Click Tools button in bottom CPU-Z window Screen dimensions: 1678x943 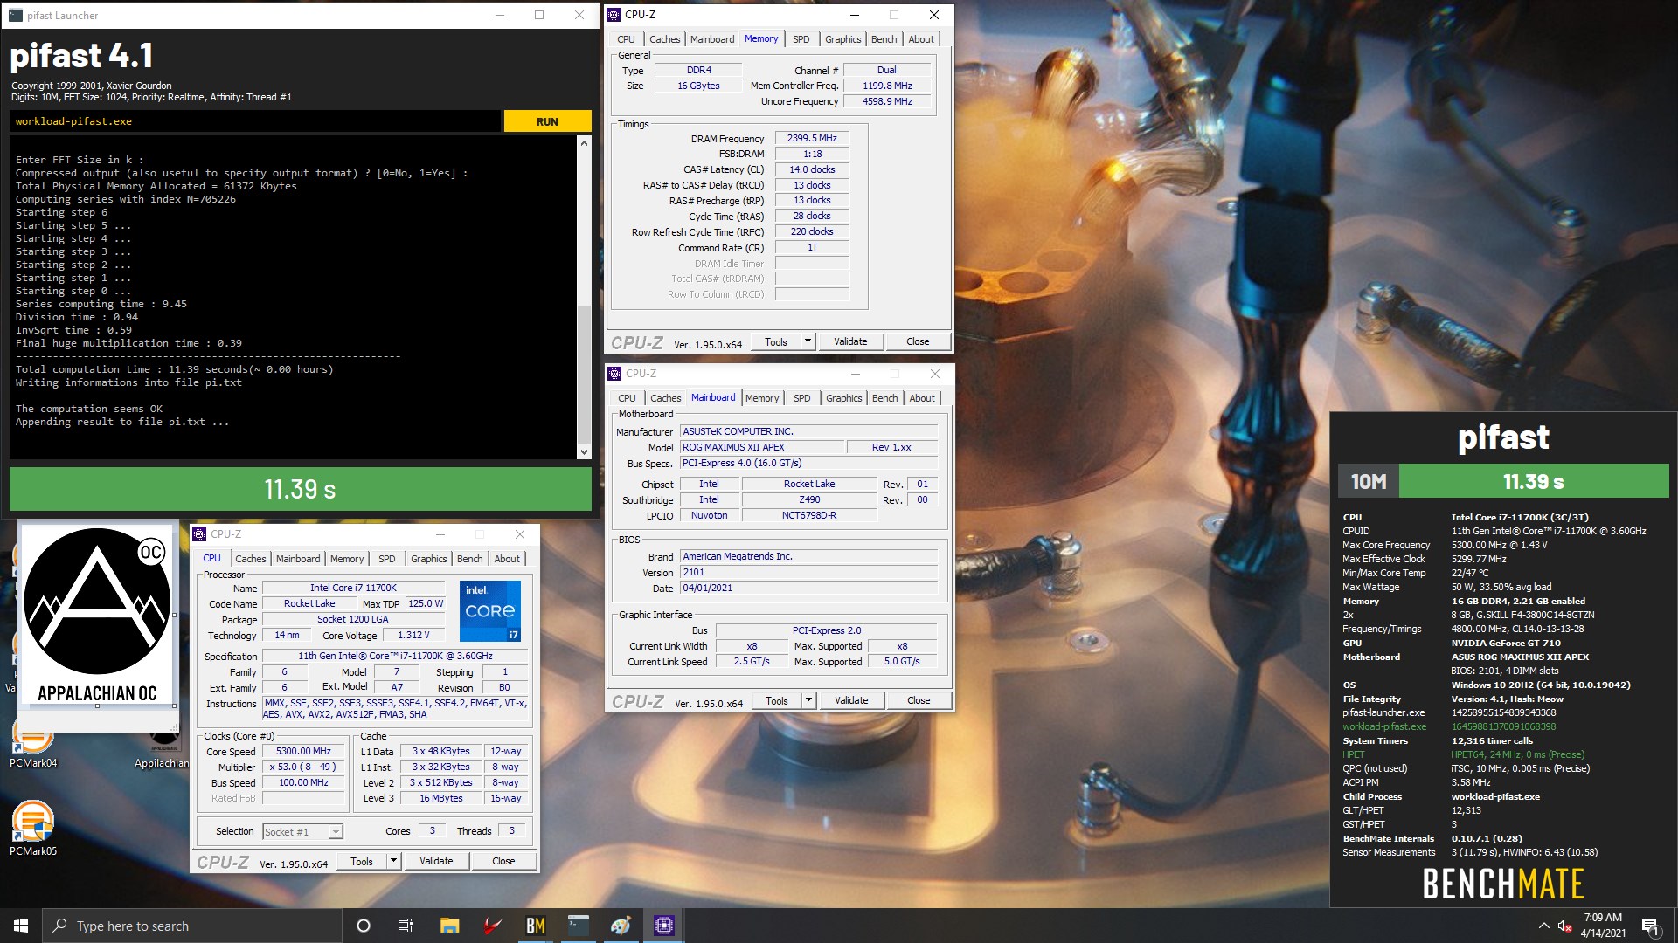coord(362,861)
